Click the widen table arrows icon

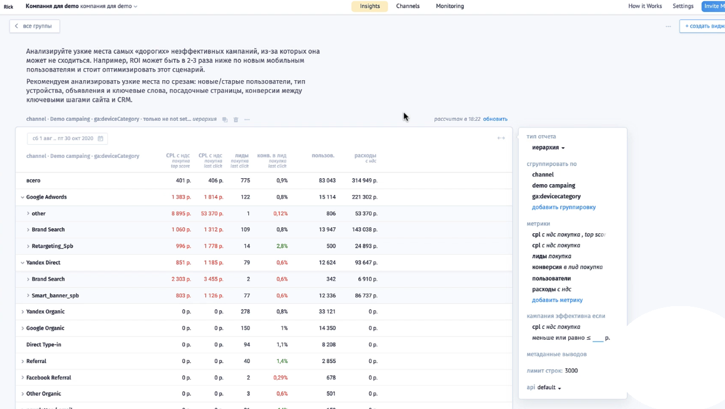[501, 138]
